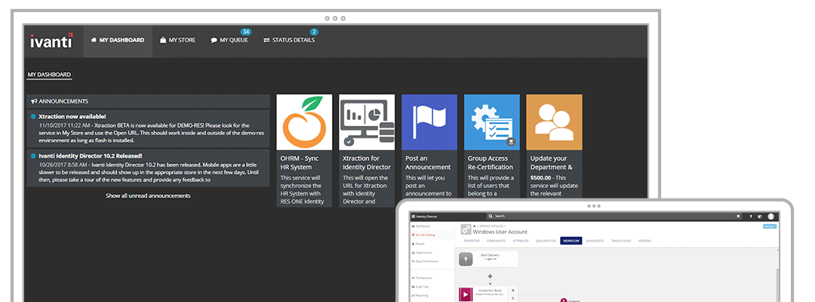This screenshot has height=302, width=815.
Task: Click the Windows User Account gears icon
Action: (466, 230)
